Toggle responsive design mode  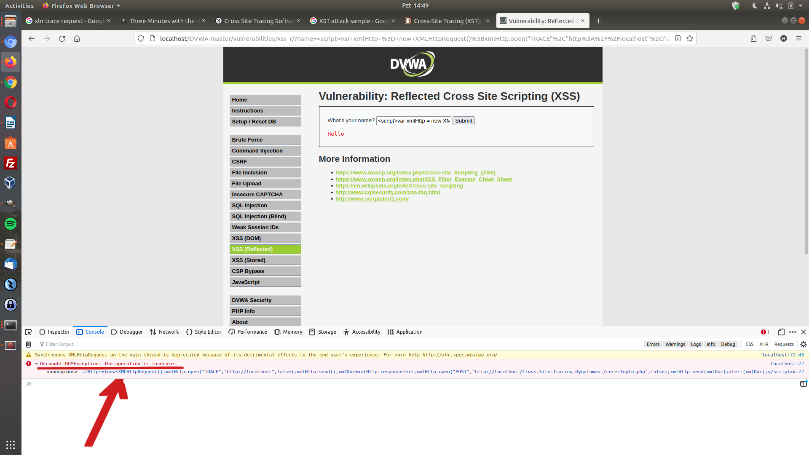[781, 332]
